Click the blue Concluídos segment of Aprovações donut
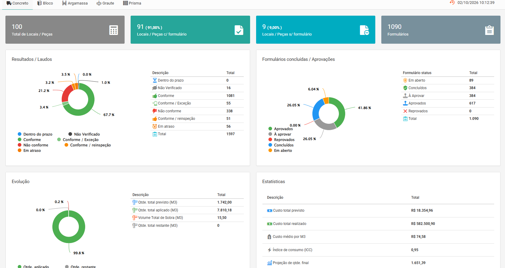The height and width of the screenshot is (268, 505). (317, 109)
